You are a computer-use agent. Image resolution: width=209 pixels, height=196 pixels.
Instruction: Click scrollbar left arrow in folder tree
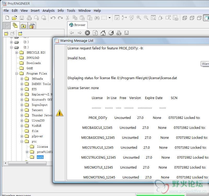pyautogui.click(x=5, y=163)
